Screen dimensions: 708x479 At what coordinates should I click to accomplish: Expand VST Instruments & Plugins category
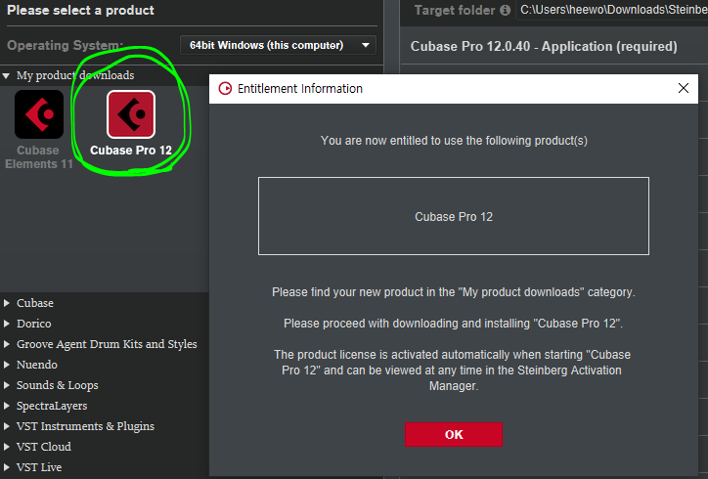[x=6, y=426]
